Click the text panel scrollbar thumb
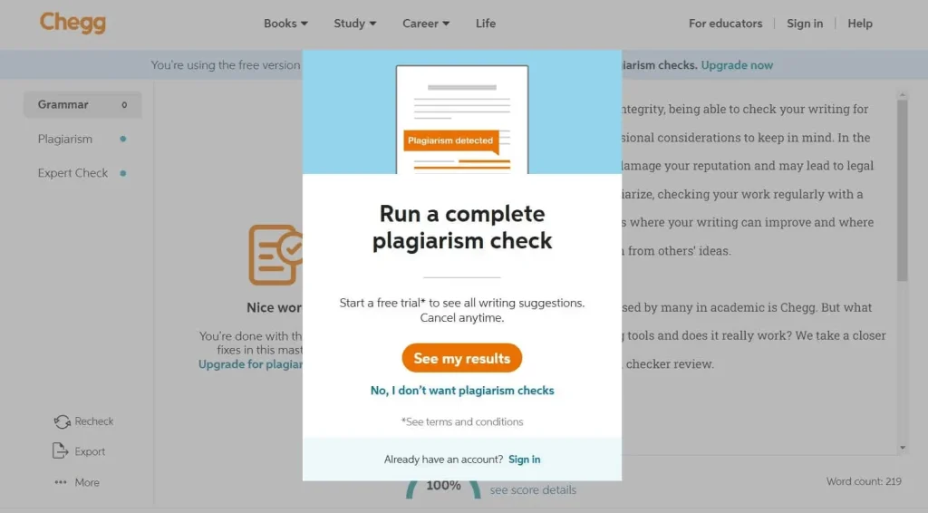 point(902,190)
